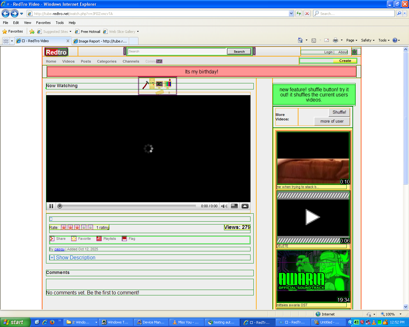Flag this video
Screen dimensions: 409x327
(x=124, y=239)
